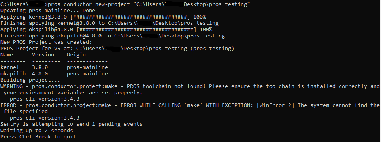The width and height of the screenshot is (381, 142).
Task: Click the 'PROS Project for v5 at' path line
Action: 117,48
